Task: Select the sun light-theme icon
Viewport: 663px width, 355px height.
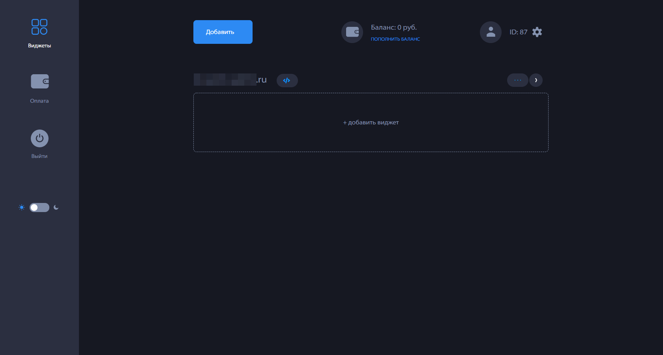Action: click(x=22, y=207)
